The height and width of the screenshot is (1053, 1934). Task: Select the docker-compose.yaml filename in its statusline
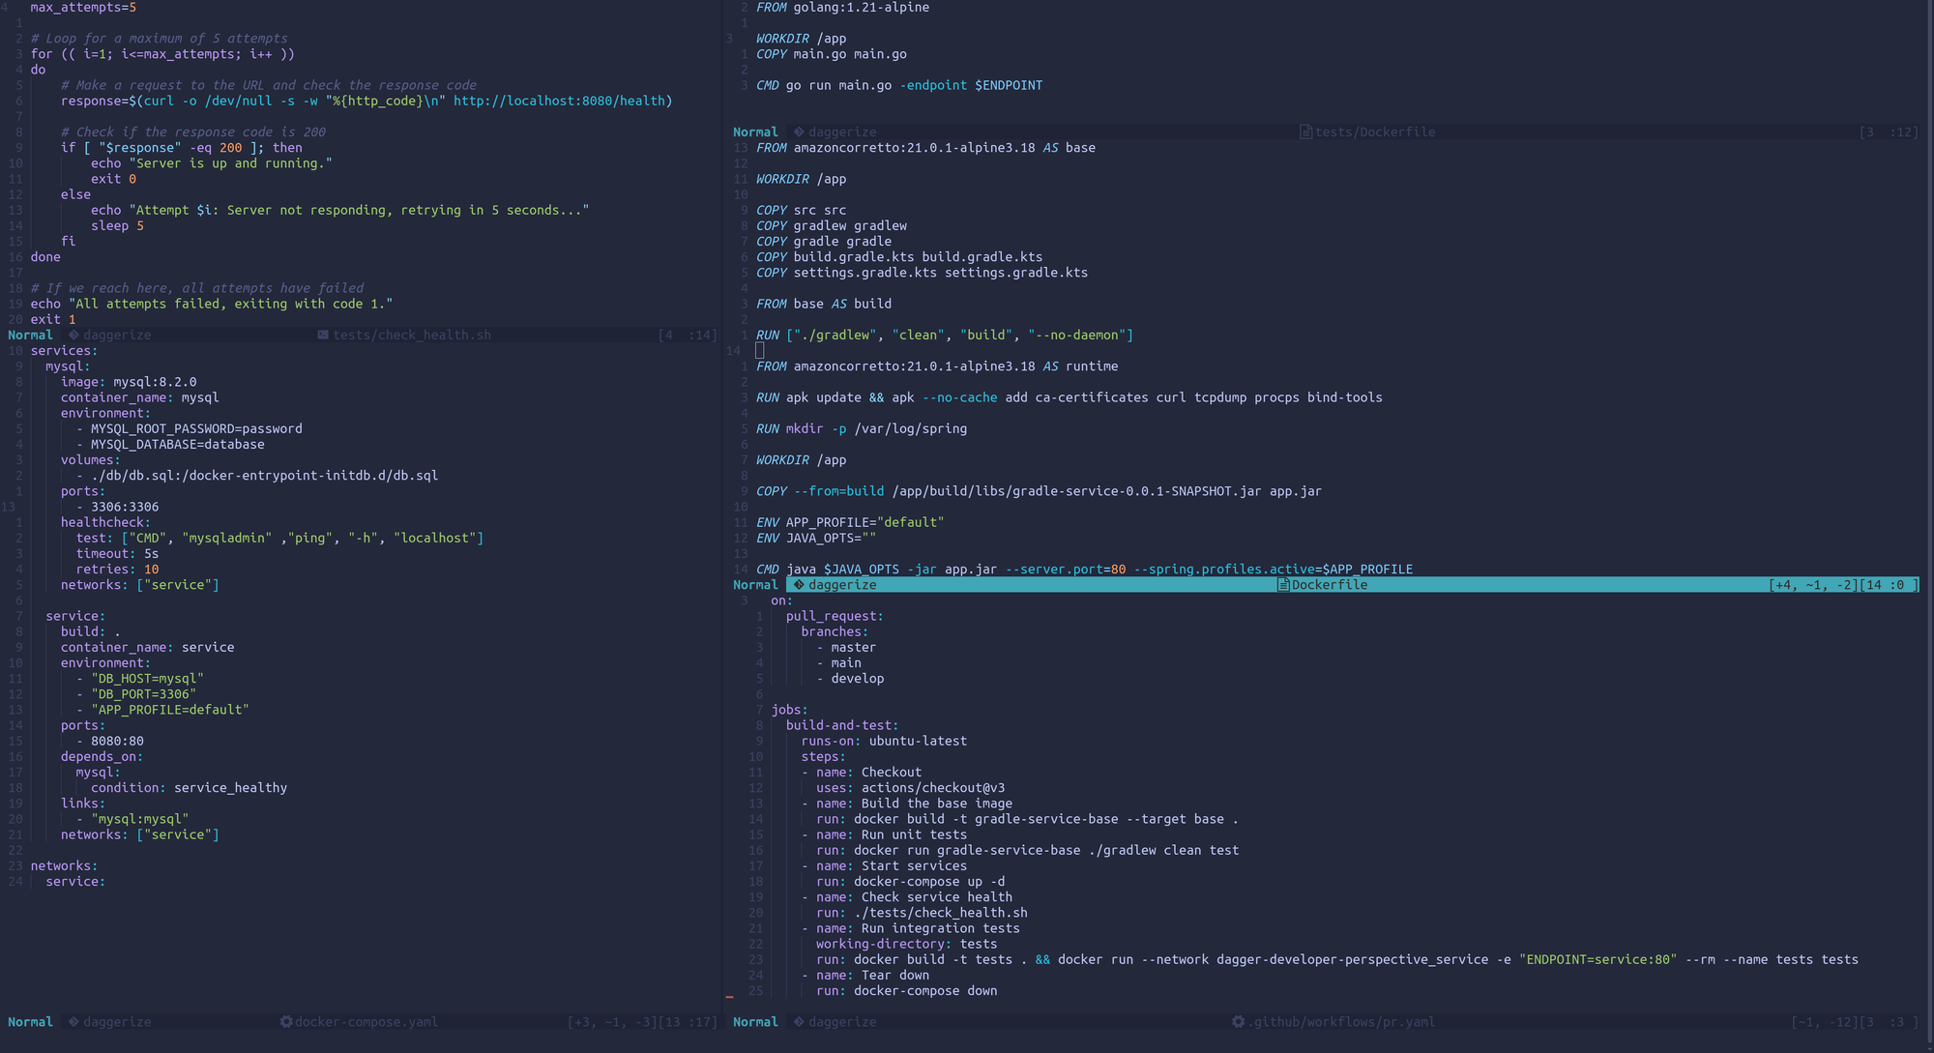point(367,1021)
